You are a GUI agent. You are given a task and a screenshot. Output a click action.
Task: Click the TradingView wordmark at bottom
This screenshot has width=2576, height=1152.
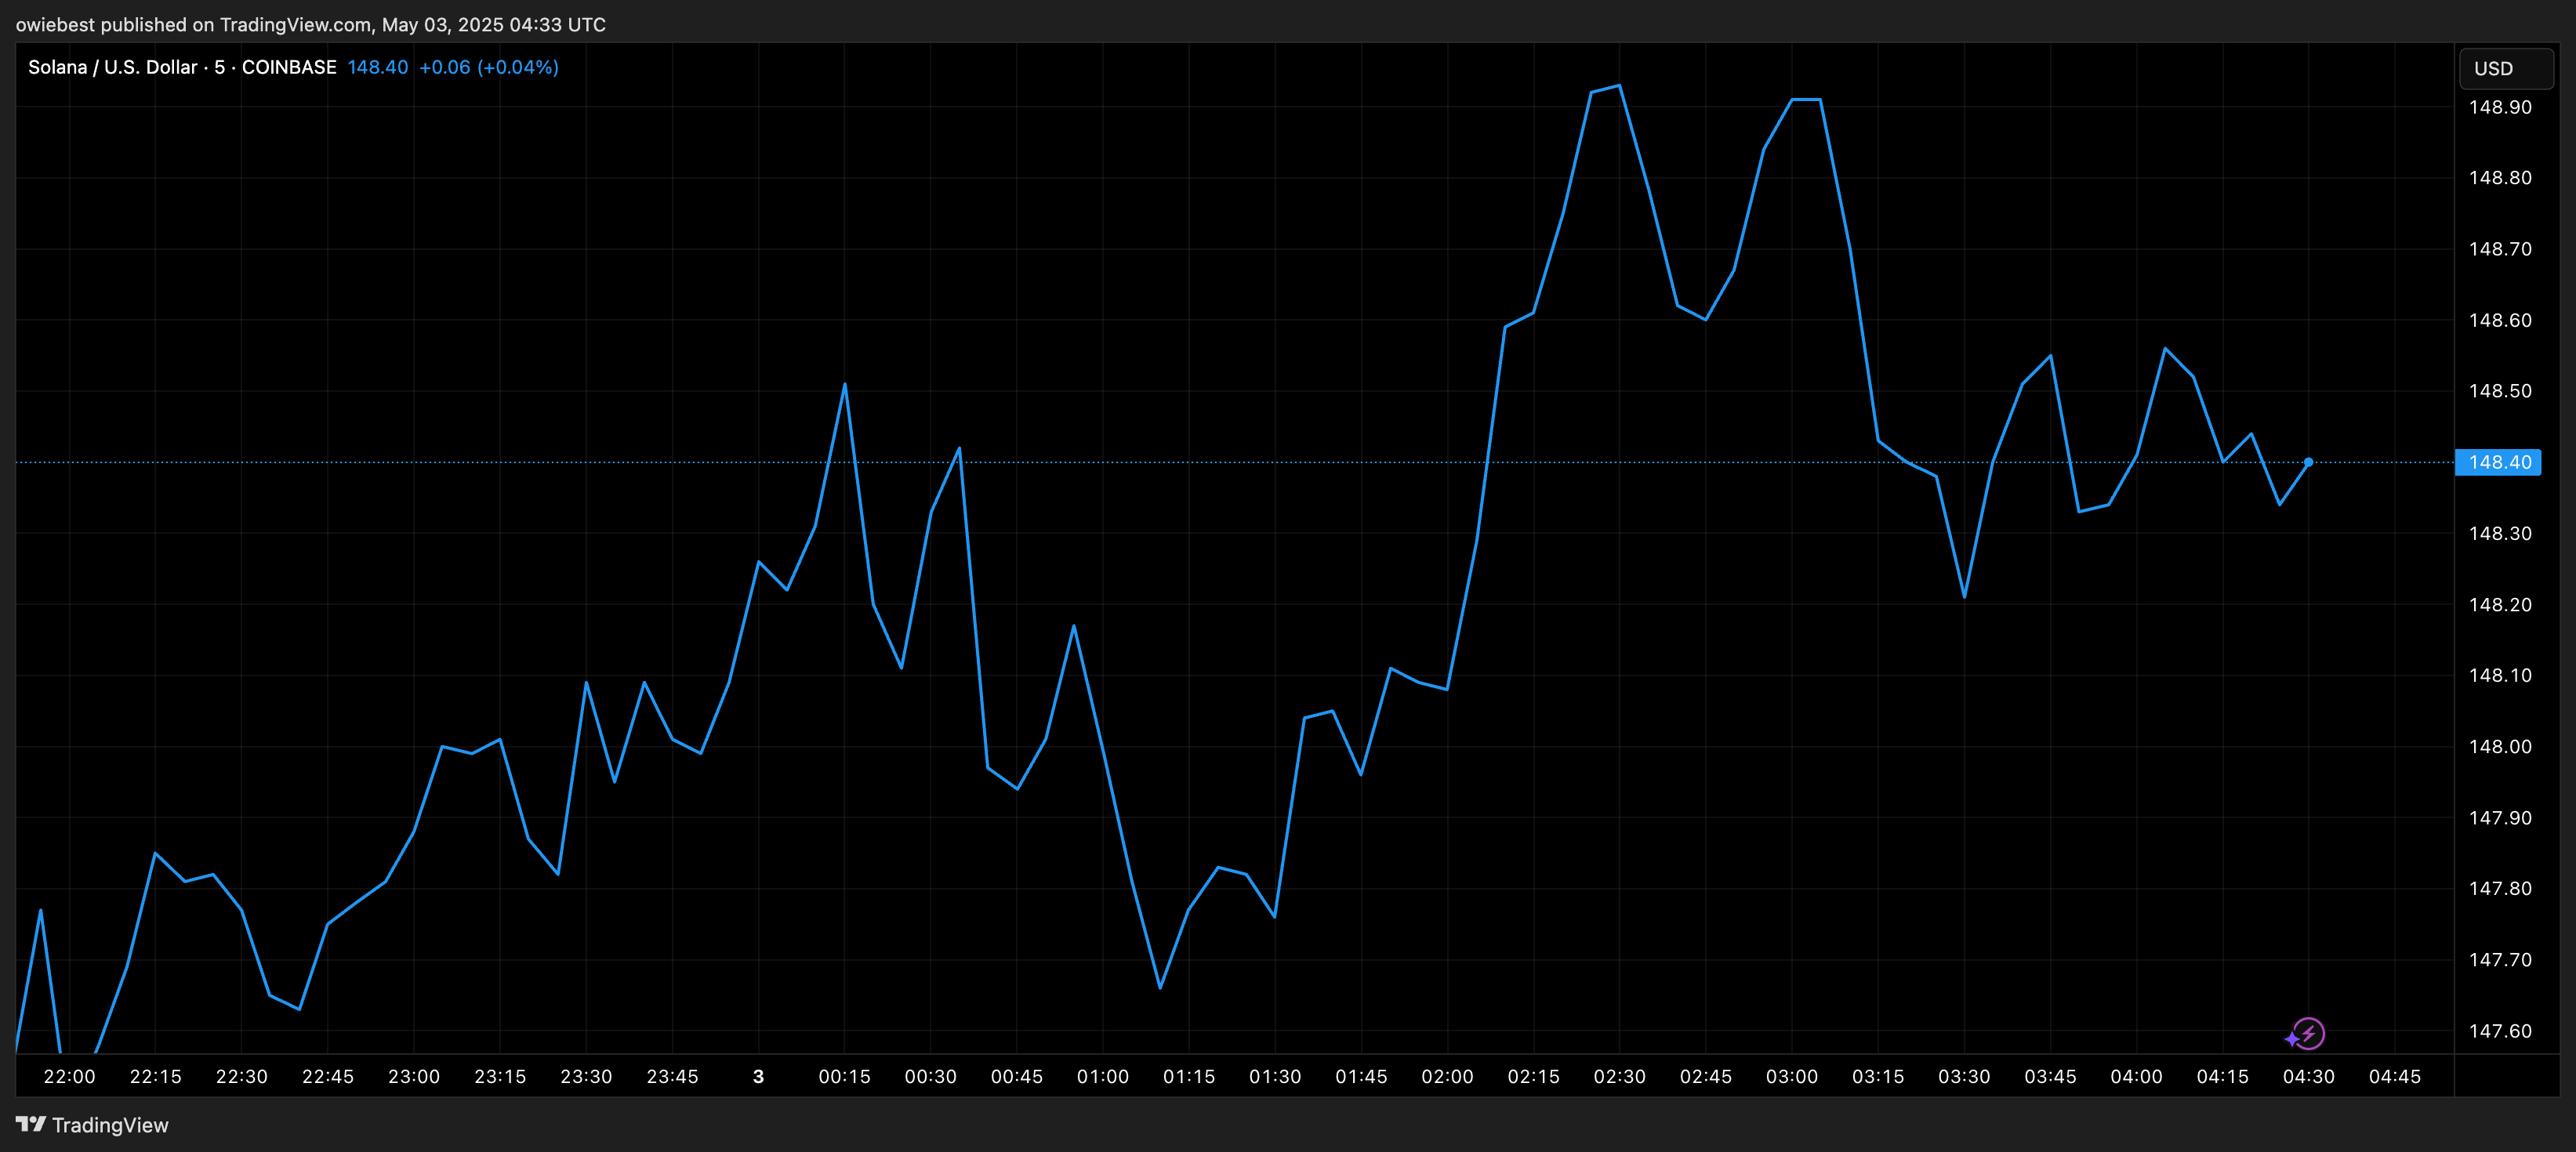pyautogui.click(x=110, y=1125)
